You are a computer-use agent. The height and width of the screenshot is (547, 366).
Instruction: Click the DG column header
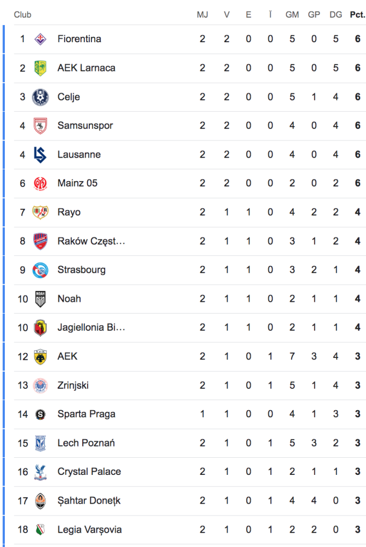tap(336, 14)
